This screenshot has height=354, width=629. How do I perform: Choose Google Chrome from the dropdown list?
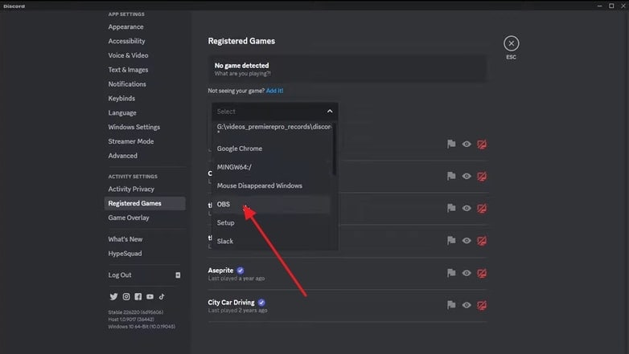(273, 149)
